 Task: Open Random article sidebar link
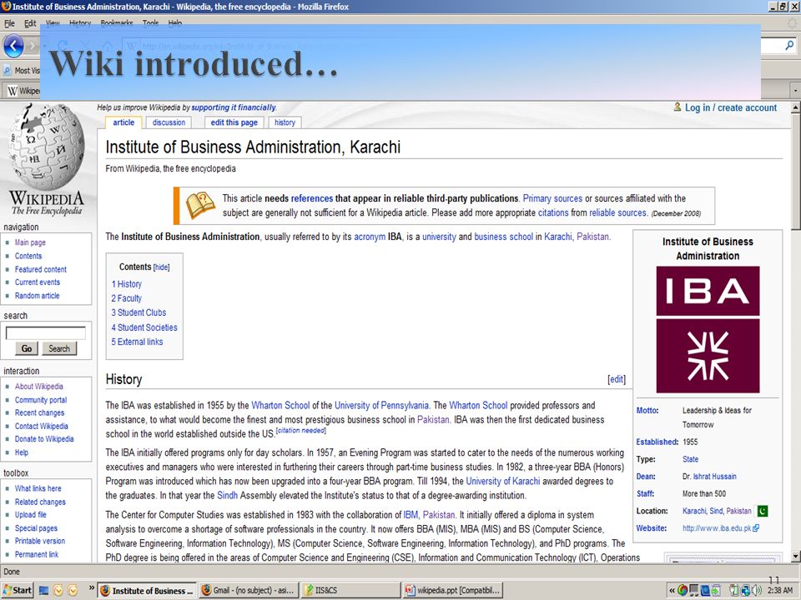(x=37, y=295)
